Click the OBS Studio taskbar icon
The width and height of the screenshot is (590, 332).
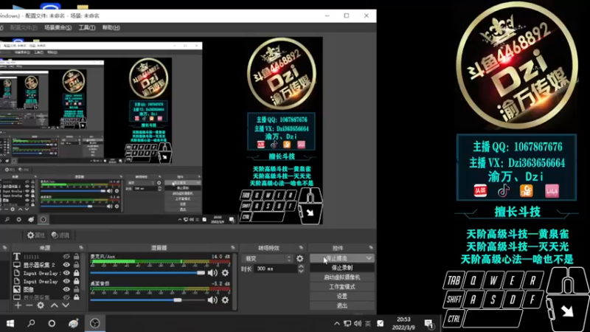[95, 323]
